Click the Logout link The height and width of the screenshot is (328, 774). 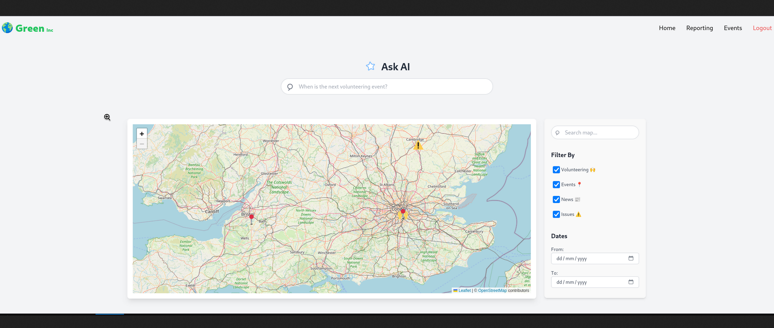[x=762, y=28]
